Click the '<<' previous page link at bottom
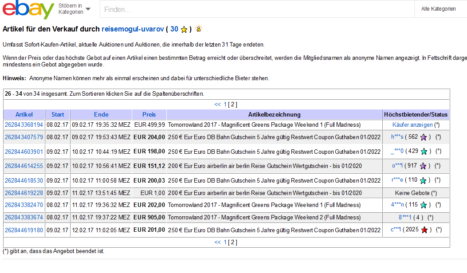This screenshot has width=467, height=273. (x=217, y=242)
